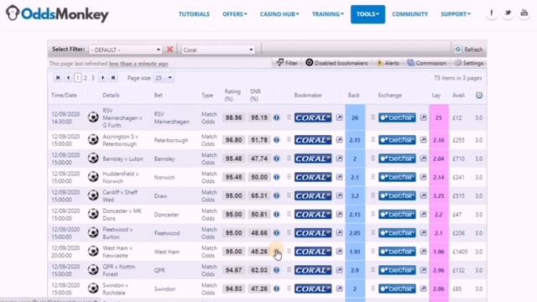Open the Twitter social icon
537x302 pixels.
click(508, 13)
